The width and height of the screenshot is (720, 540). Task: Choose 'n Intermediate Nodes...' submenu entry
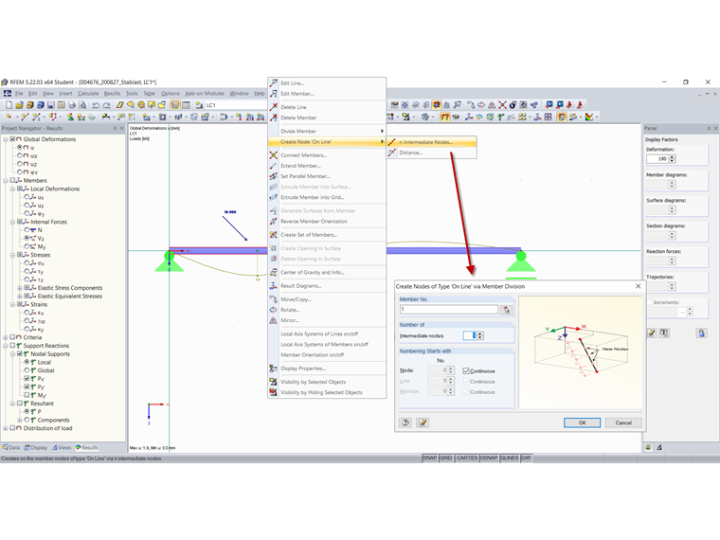pos(432,142)
